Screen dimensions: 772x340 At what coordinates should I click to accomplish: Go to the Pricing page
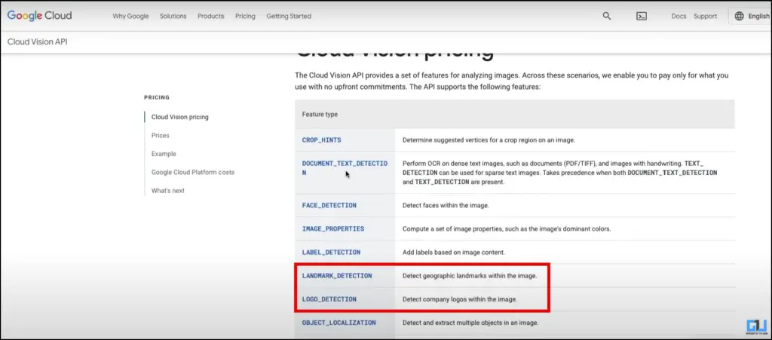pos(245,16)
